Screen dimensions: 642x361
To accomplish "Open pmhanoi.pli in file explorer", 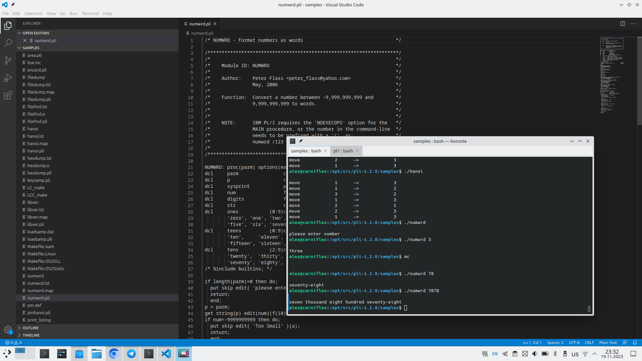I will tap(98, 312).
